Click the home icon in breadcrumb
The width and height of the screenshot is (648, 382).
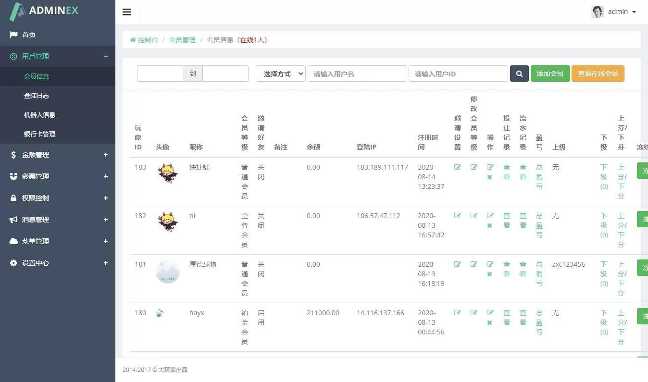(x=133, y=40)
